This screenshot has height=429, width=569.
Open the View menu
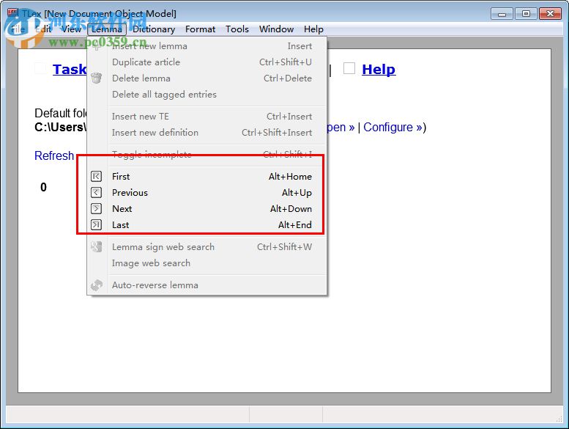(71, 29)
